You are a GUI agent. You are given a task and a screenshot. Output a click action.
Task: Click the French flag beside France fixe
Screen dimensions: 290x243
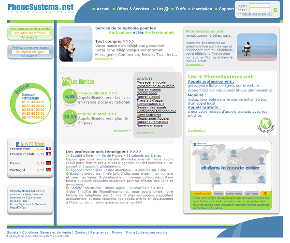48,149
